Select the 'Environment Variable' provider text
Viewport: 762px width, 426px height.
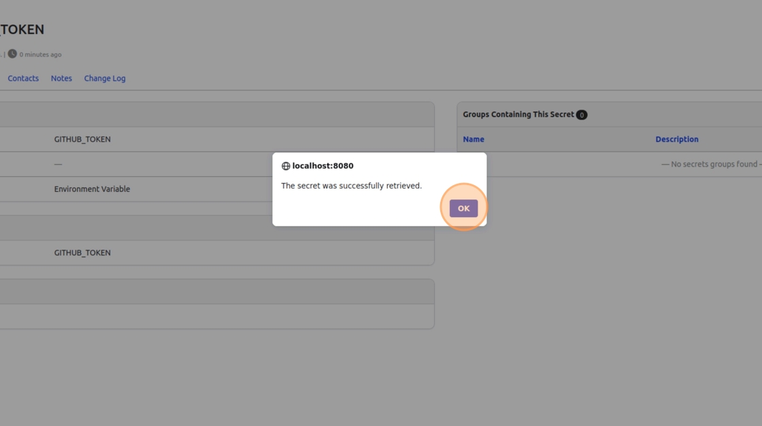pyautogui.click(x=92, y=189)
